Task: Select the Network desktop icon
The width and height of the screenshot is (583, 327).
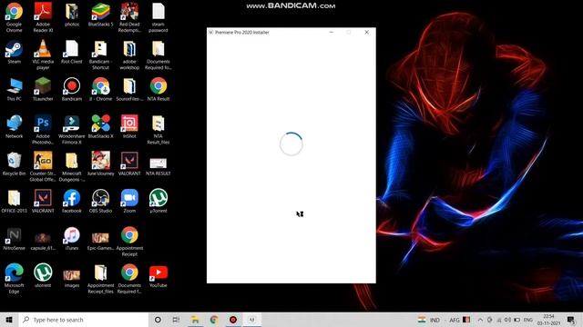Action: [x=15, y=126]
